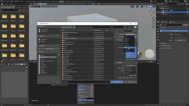Enable EXPERIMENTAL Apply Transform checkbox
Screen dimensions: 189x106
(x=136, y=78)
